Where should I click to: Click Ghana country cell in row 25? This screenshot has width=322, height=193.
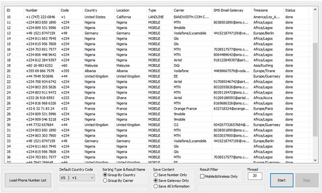(90, 98)
